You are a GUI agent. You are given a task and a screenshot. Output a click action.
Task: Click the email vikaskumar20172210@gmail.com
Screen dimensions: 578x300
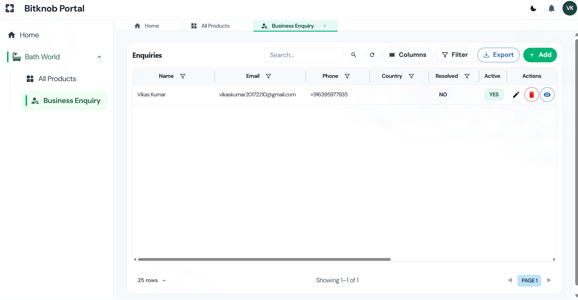pyautogui.click(x=258, y=95)
